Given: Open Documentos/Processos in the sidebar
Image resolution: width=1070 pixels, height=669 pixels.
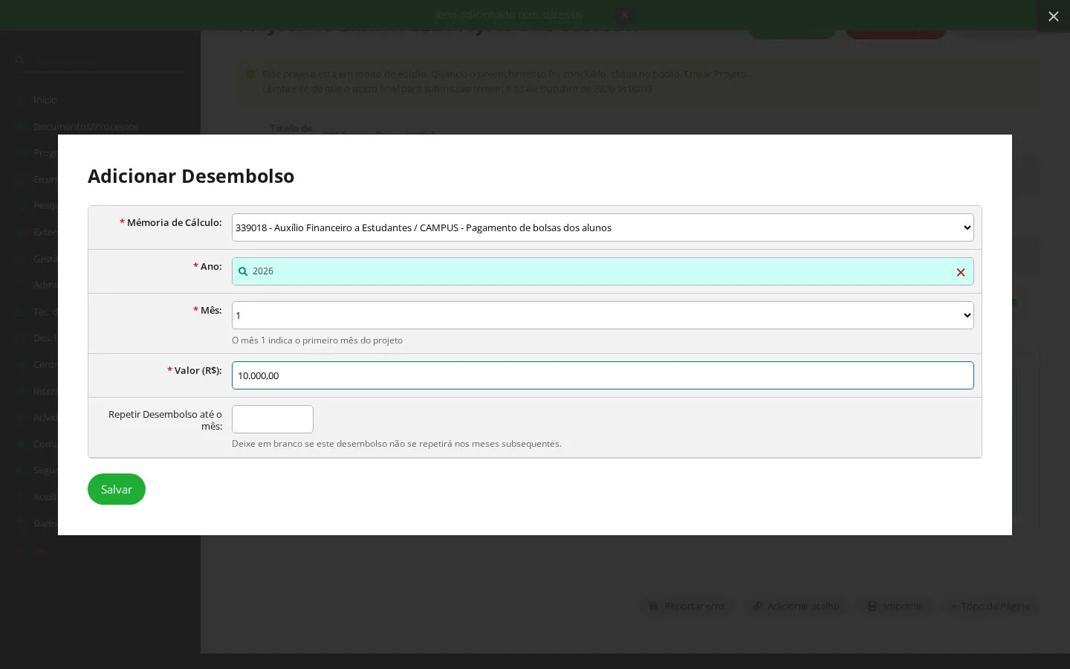Looking at the screenshot, I should 86,126.
